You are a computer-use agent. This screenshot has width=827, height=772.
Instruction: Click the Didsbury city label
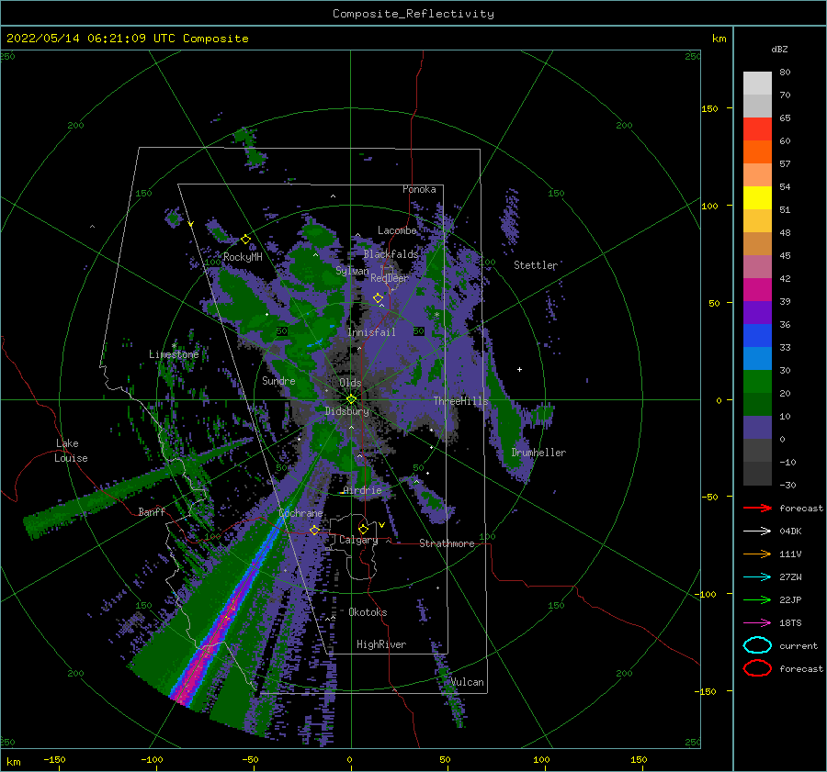pyautogui.click(x=347, y=411)
